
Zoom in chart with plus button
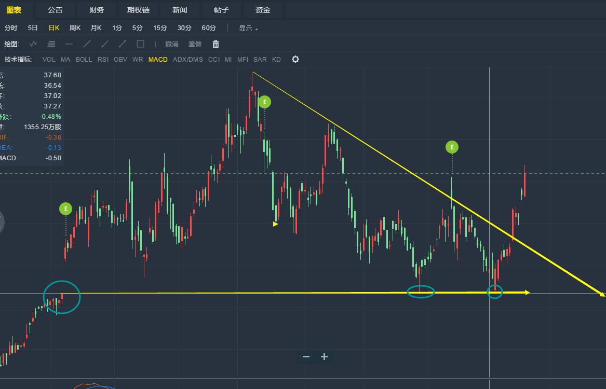[x=324, y=357]
